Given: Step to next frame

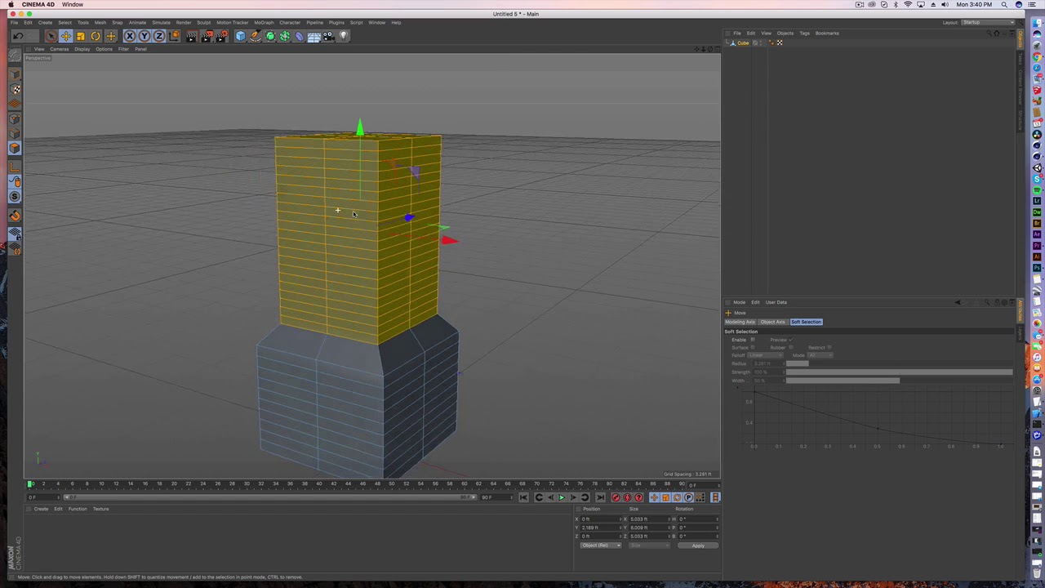Looking at the screenshot, I should coord(573,497).
